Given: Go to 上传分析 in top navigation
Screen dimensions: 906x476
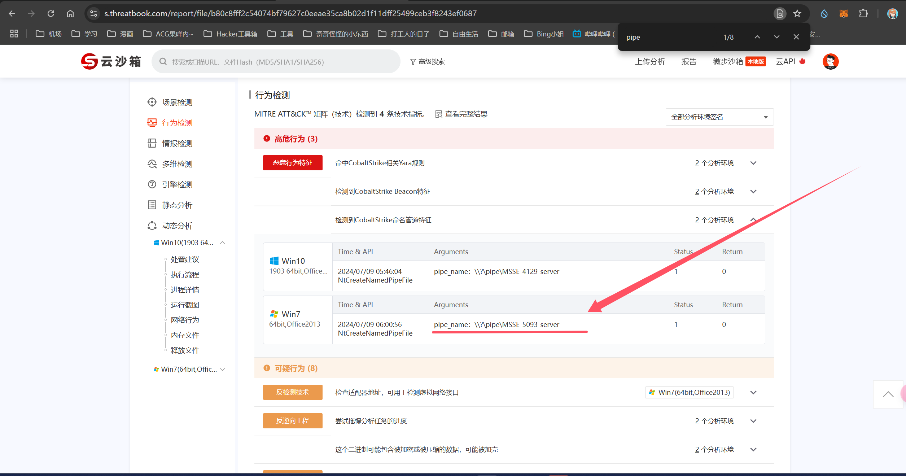Looking at the screenshot, I should pos(650,62).
